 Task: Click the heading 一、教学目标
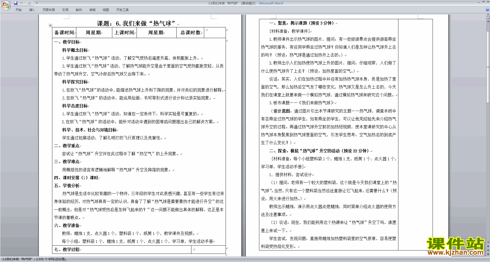67,42
